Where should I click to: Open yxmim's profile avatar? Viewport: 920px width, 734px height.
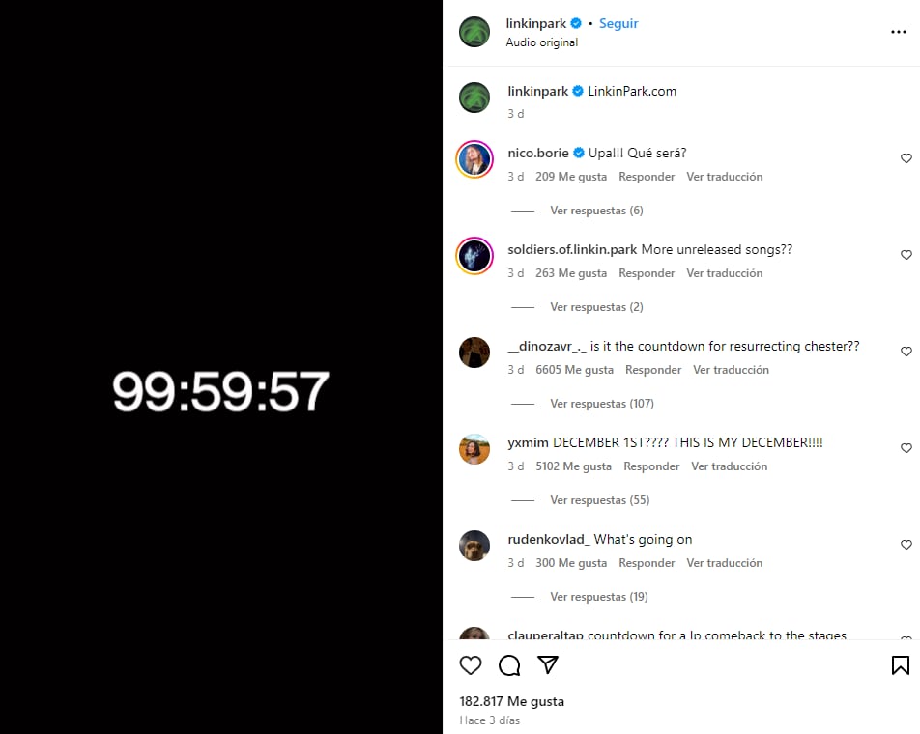point(474,449)
